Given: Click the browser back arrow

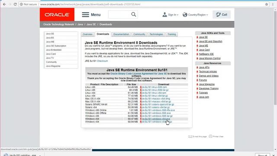Looking at the screenshot, I should [x=4, y=4].
